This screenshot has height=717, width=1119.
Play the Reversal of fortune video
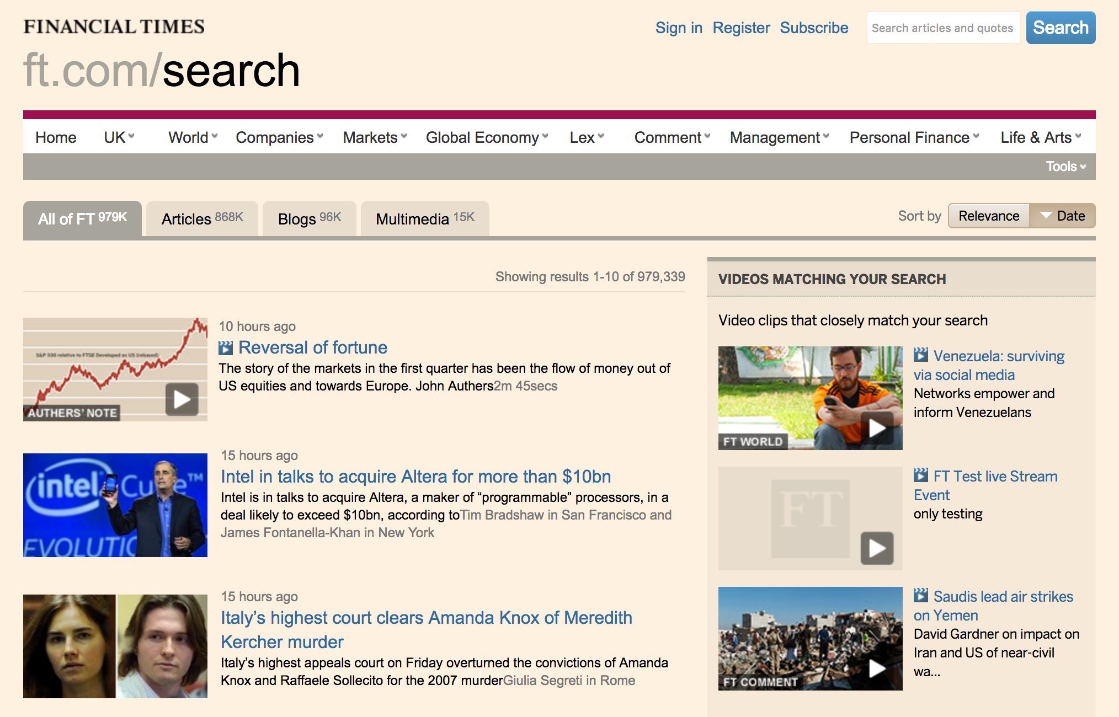click(x=182, y=399)
